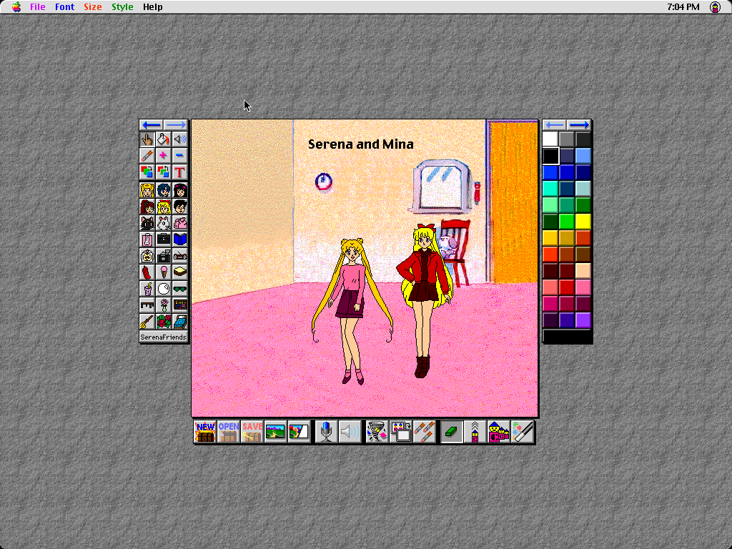Viewport: 732px width, 549px height.
Task: Click the bring-forward layered squares tool
Action: (147, 172)
